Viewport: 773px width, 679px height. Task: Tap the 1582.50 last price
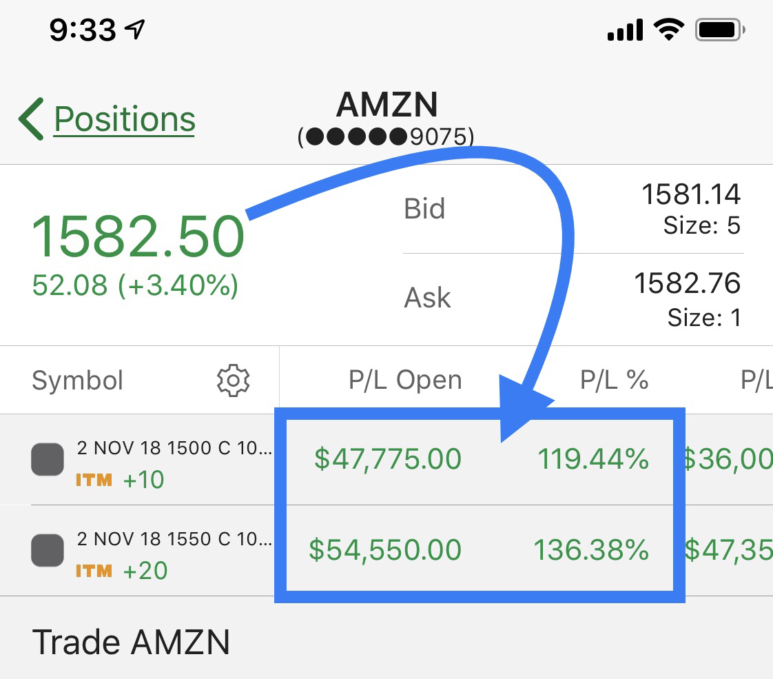pos(138,236)
